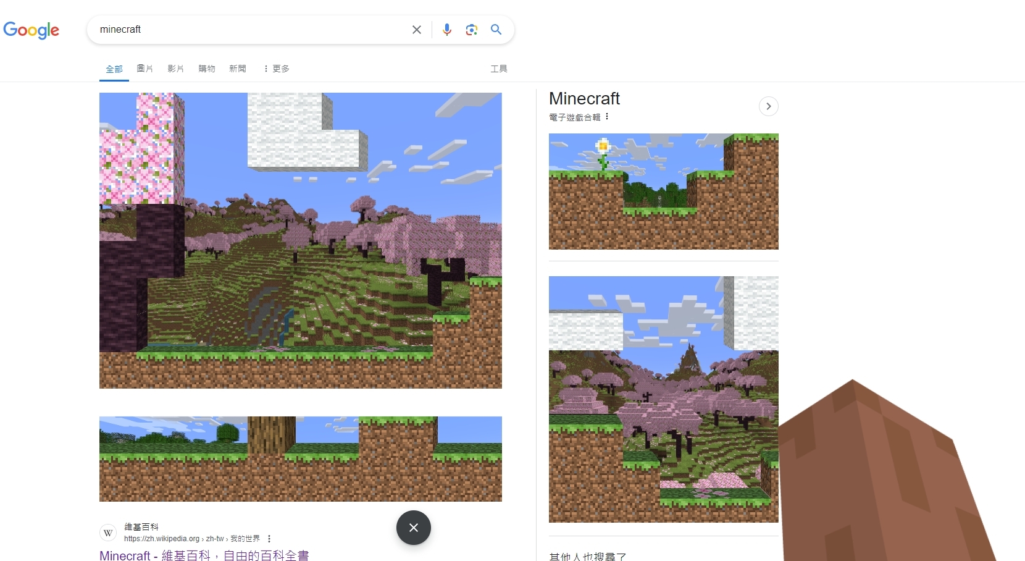The height and width of the screenshot is (561, 1025).
Task: Switch to the 圖片 tab
Action: coord(145,69)
